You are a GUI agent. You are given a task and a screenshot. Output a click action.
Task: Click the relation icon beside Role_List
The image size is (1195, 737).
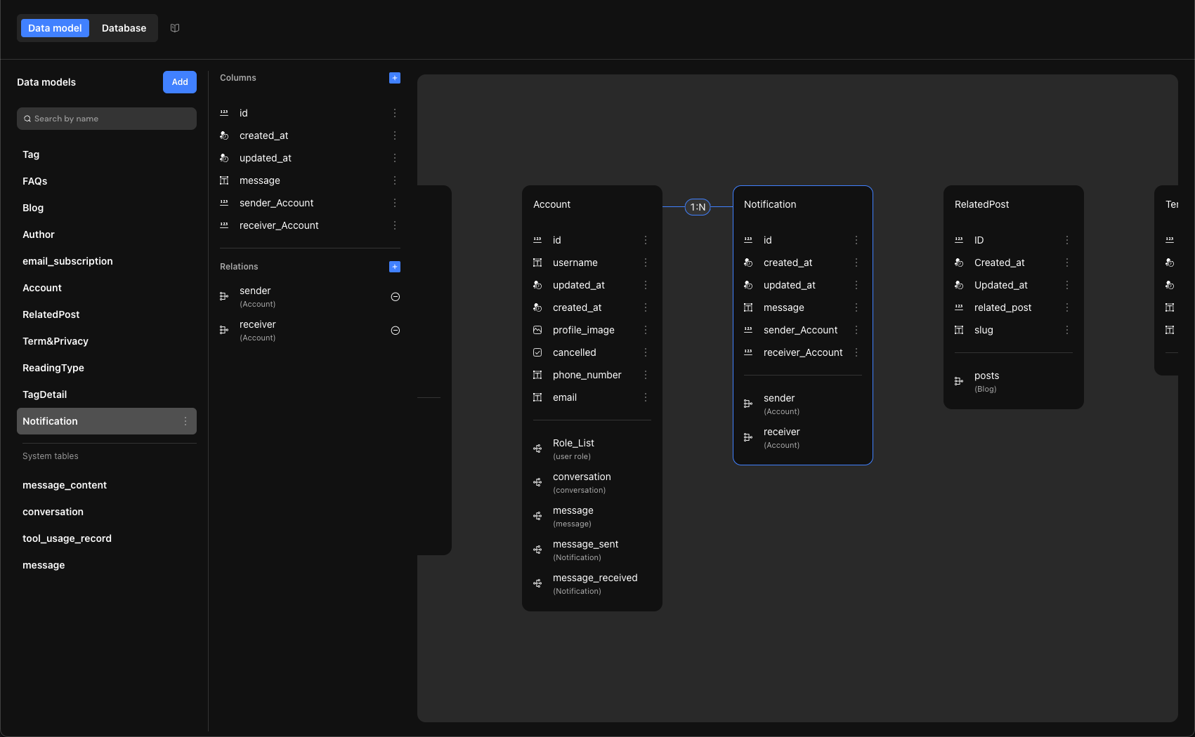[x=537, y=449]
